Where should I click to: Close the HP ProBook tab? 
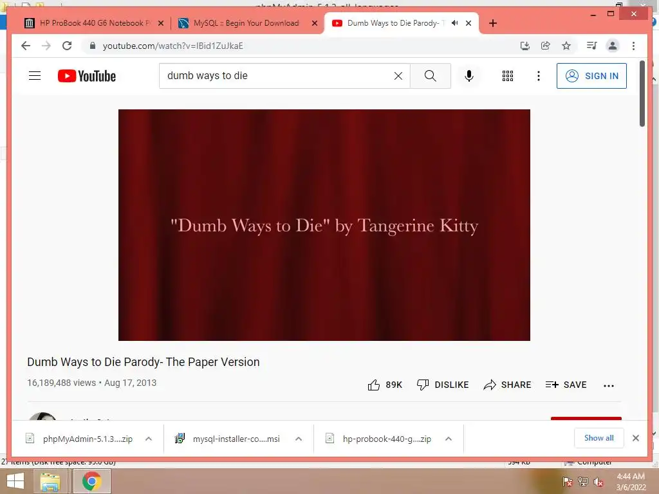160,24
